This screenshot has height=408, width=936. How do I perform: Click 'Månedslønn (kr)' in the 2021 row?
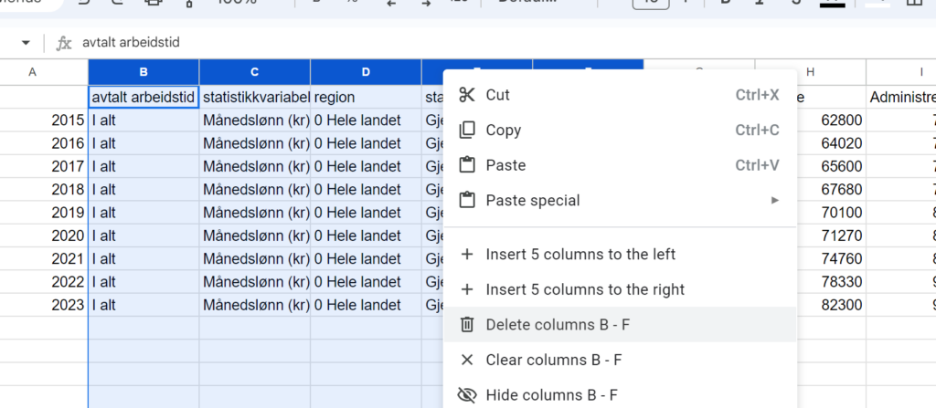click(255, 259)
